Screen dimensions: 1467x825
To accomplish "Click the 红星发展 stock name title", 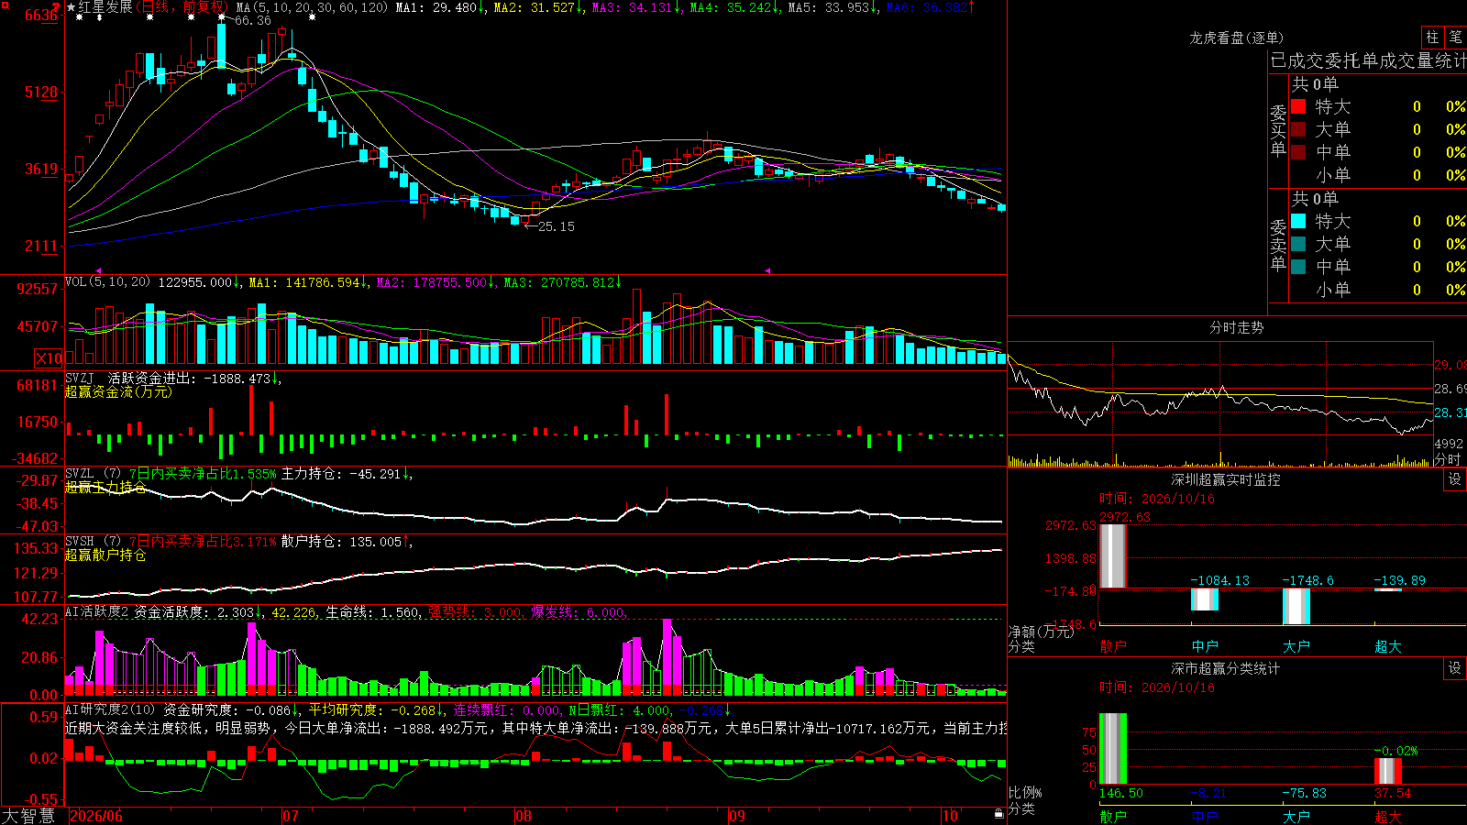I will (105, 7).
